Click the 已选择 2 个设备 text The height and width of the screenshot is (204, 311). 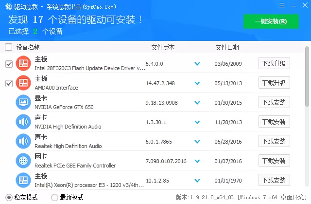pos(35,31)
